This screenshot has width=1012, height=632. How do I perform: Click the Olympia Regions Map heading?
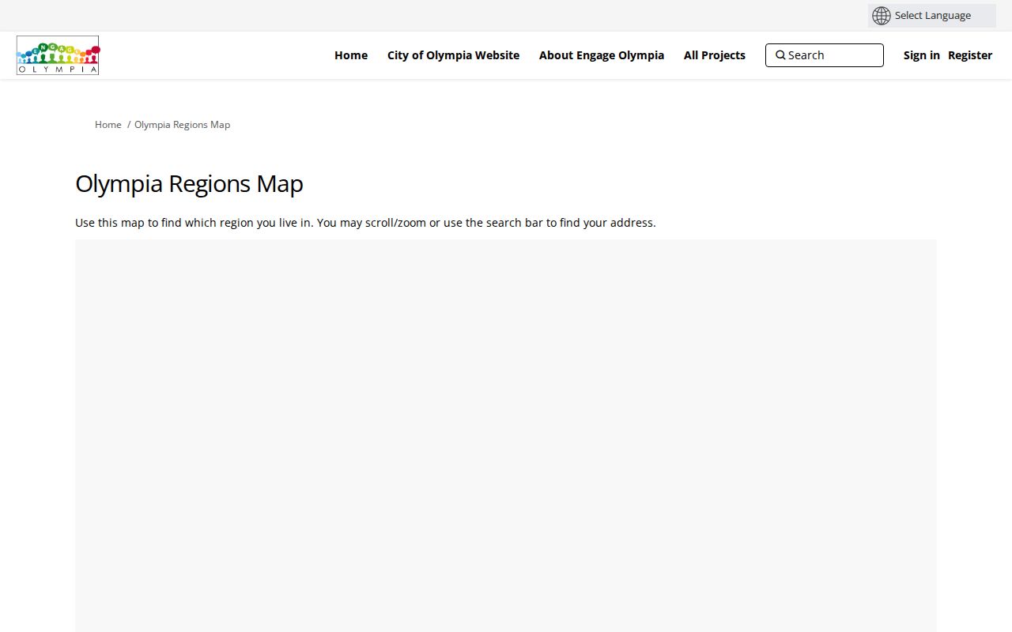189,183
